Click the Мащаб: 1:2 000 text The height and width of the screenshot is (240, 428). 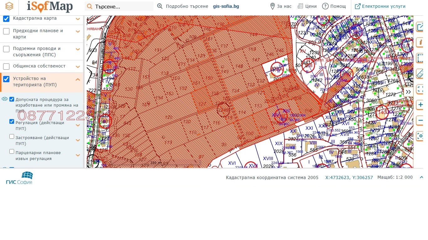pyautogui.click(x=395, y=177)
